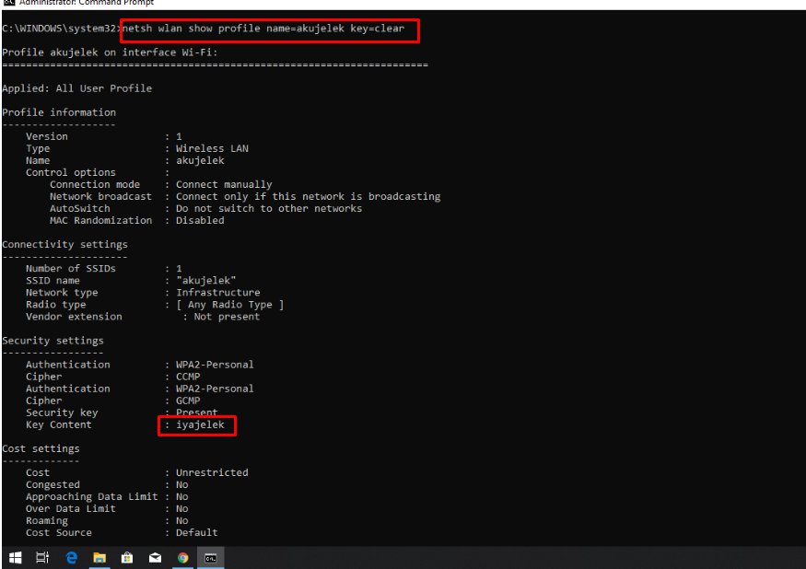The height and width of the screenshot is (569, 806).
Task: Click the 'Number of SSIDs' label
Action: (x=71, y=268)
